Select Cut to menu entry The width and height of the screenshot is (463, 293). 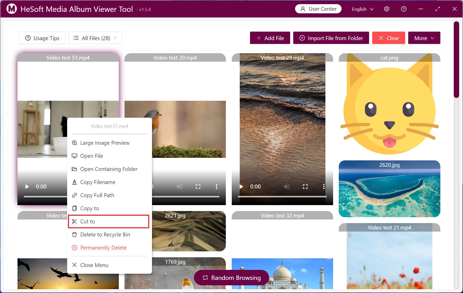[x=109, y=222]
